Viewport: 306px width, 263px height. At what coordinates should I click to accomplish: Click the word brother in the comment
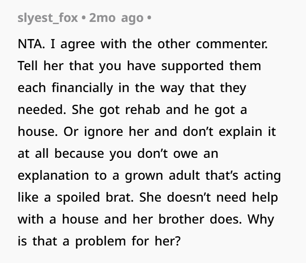pyautogui.click(x=181, y=219)
